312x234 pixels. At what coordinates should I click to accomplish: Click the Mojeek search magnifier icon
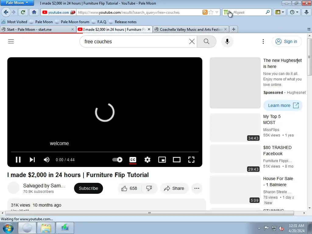click(x=268, y=12)
